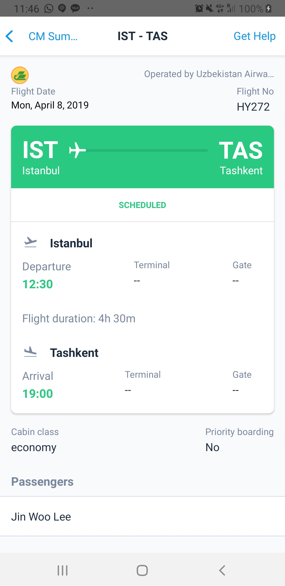Tap the Istanbul departure takeoff icon

click(31, 242)
